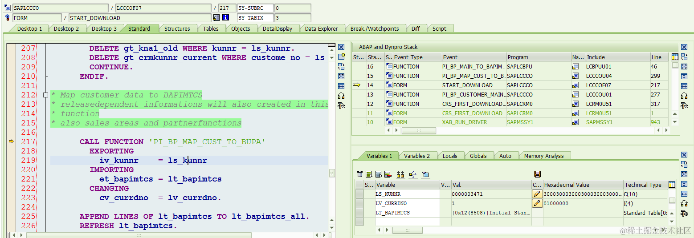Switch to Desktop 1 tab
This screenshot has width=694, height=238.
29,28
